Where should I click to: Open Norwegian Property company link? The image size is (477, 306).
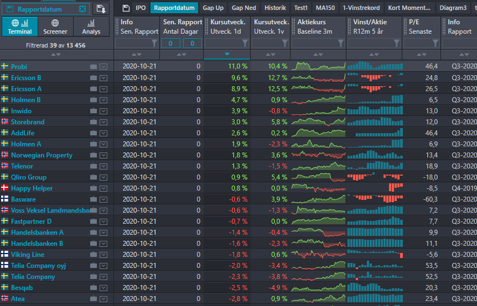[42, 155]
